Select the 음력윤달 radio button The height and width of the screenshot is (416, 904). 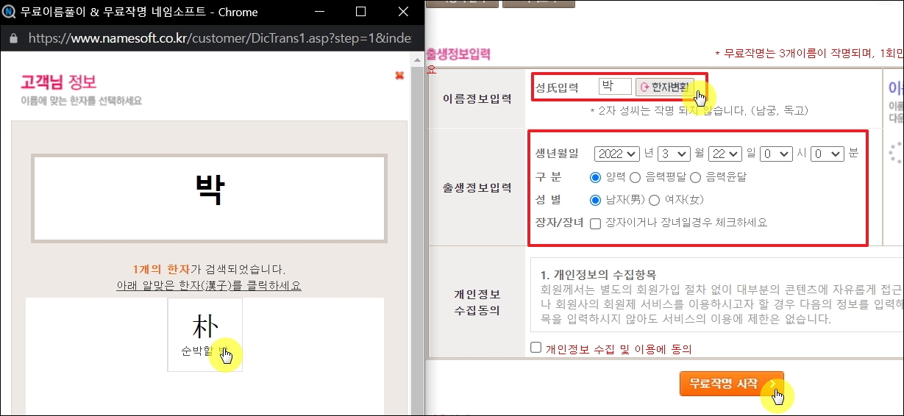[695, 177]
